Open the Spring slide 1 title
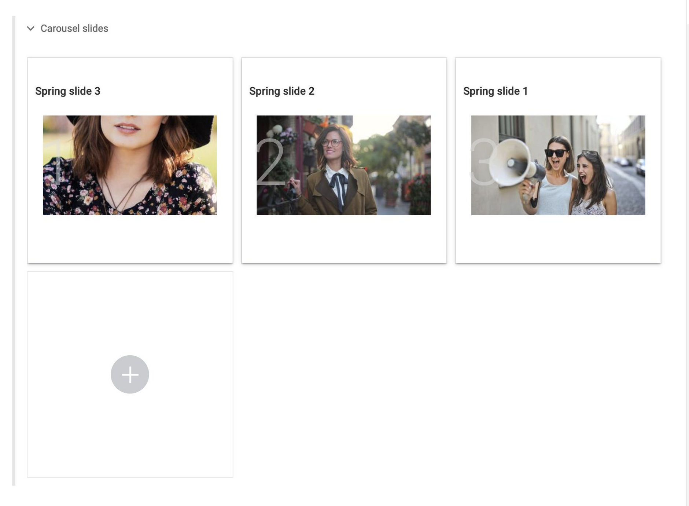 [495, 91]
